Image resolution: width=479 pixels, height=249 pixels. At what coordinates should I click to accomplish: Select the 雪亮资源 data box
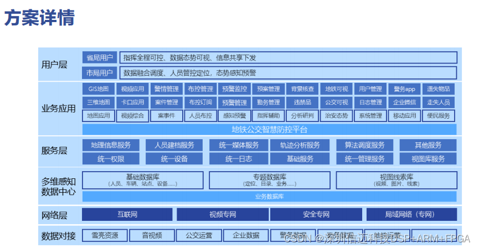click(105, 235)
